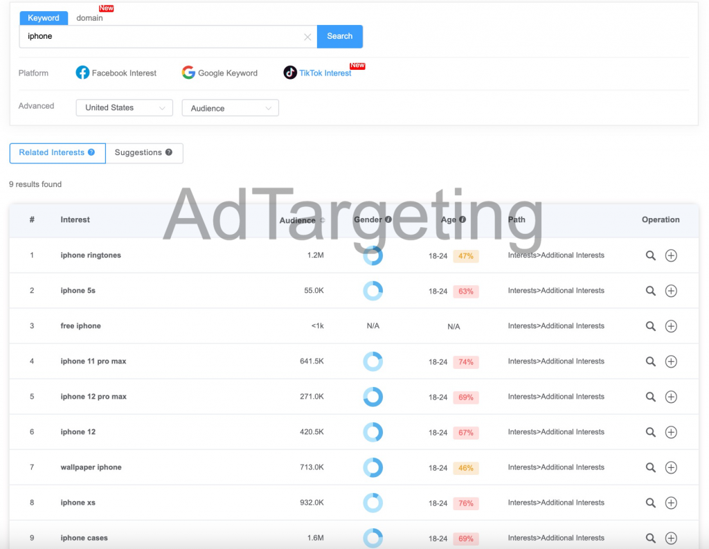The width and height of the screenshot is (709, 549).
Task: Click the 'iphone ringtones' interest name
Action: [91, 255]
